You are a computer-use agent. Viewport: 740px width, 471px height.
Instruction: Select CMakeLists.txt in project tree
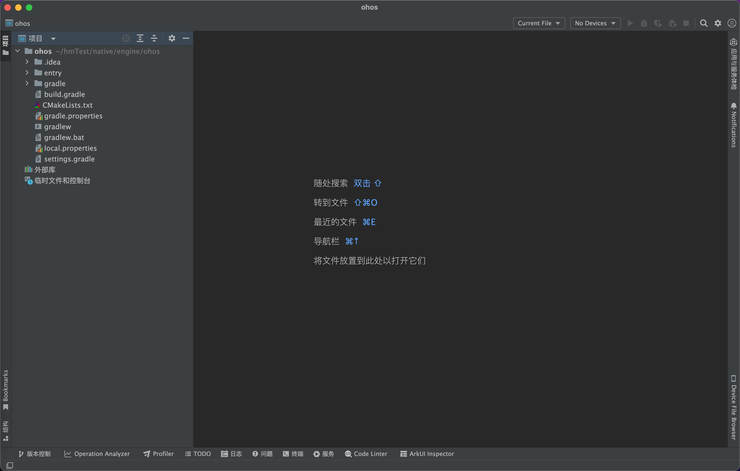tap(68, 105)
